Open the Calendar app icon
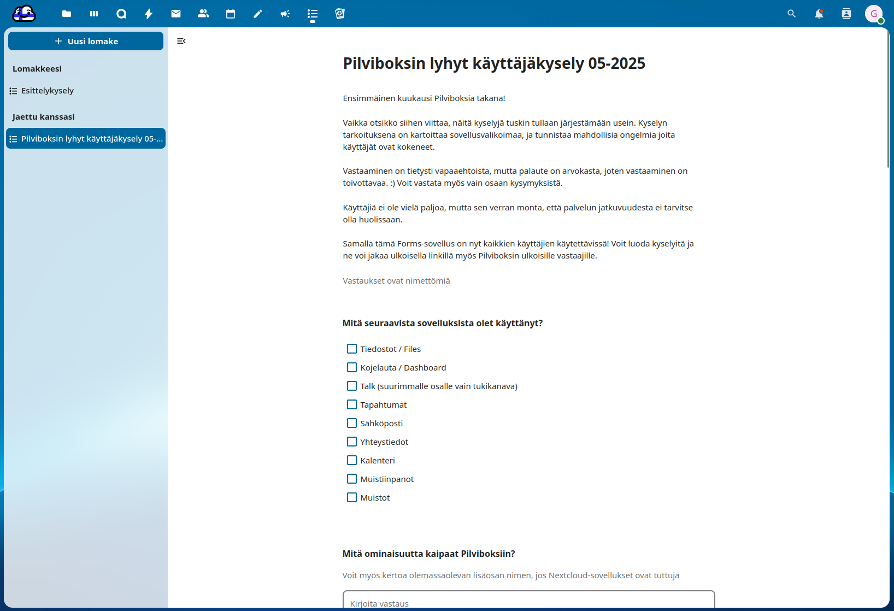This screenshot has width=894, height=611. point(231,14)
